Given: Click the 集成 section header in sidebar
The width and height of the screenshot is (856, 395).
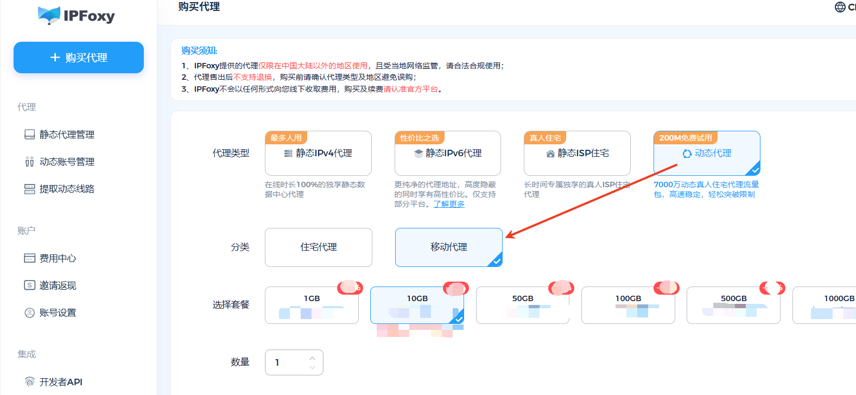Looking at the screenshot, I should click(26, 354).
